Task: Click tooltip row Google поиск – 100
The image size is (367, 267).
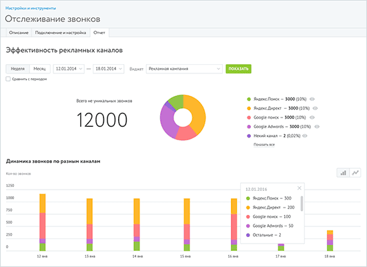Action: [268, 217]
